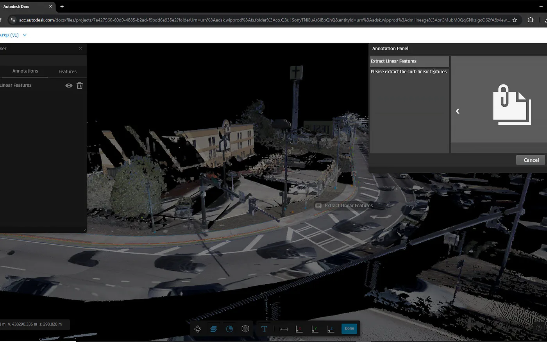Switch to the Annotations tab
547x342 pixels.
[x=25, y=71]
